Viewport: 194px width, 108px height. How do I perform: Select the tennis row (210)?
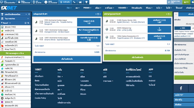point(15,31)
